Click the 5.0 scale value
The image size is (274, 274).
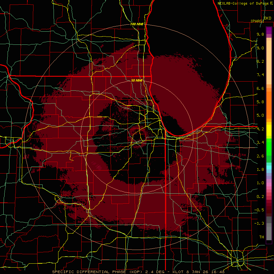[x=260, y=115]
